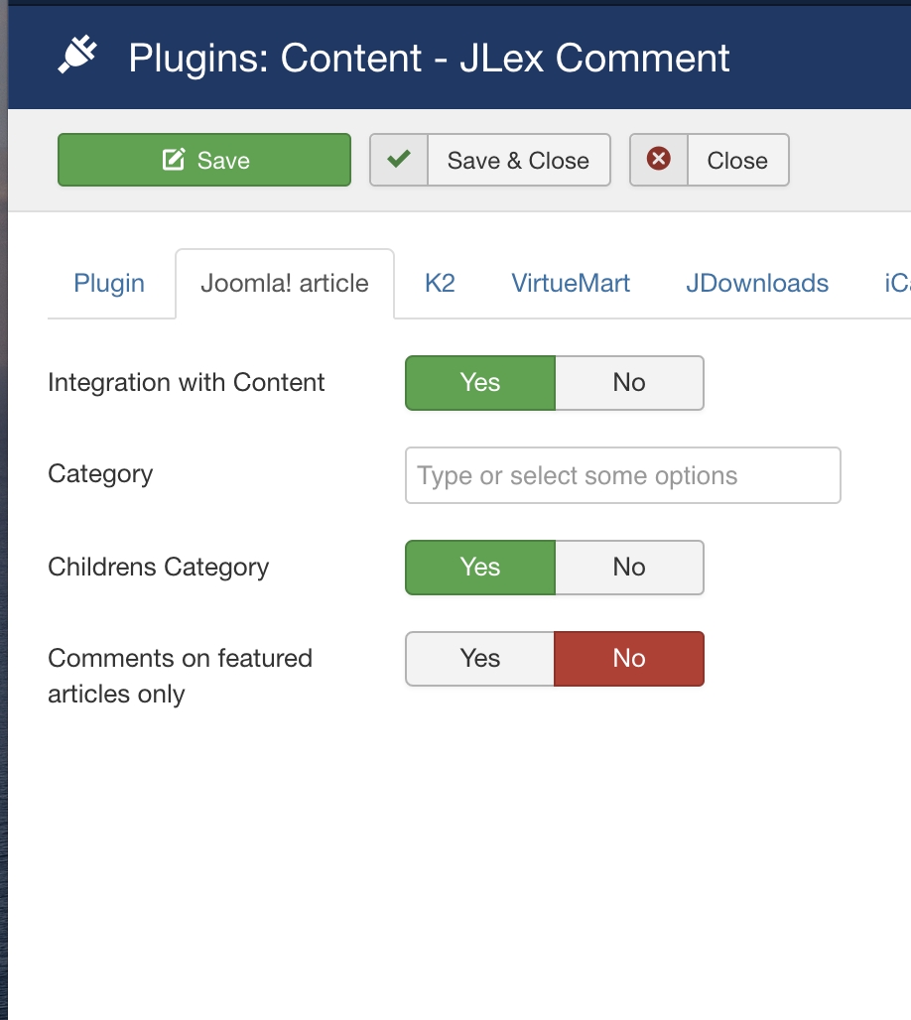
Task: Open the partially visible iC tab
Action: pyautogui.click(x=896, y=283)
